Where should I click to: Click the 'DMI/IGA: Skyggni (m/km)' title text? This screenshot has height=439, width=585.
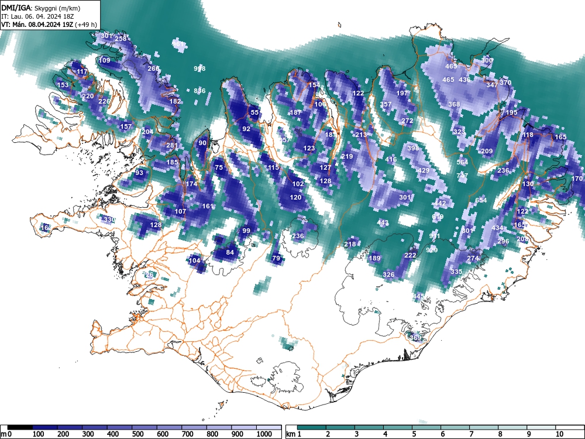(x=41, y=8)
